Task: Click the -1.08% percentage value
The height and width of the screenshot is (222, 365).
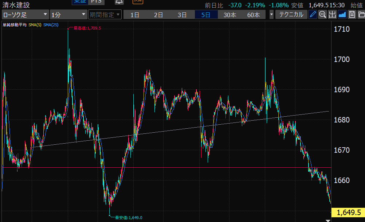Action: (279, 5)
